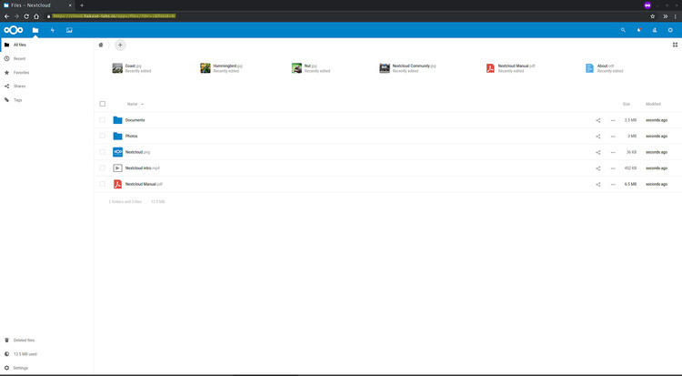
Task: Expand the user settings gear menu
Action: [670, 30]
